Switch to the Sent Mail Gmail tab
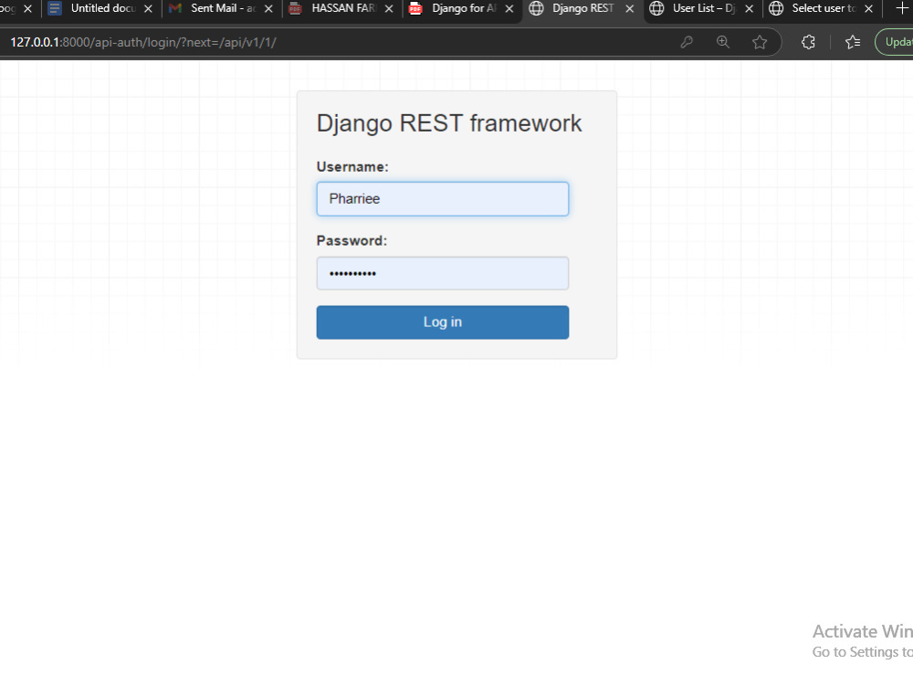Viewport: 913px width, 685px height. pyautogui.click(x=220, y=8)
